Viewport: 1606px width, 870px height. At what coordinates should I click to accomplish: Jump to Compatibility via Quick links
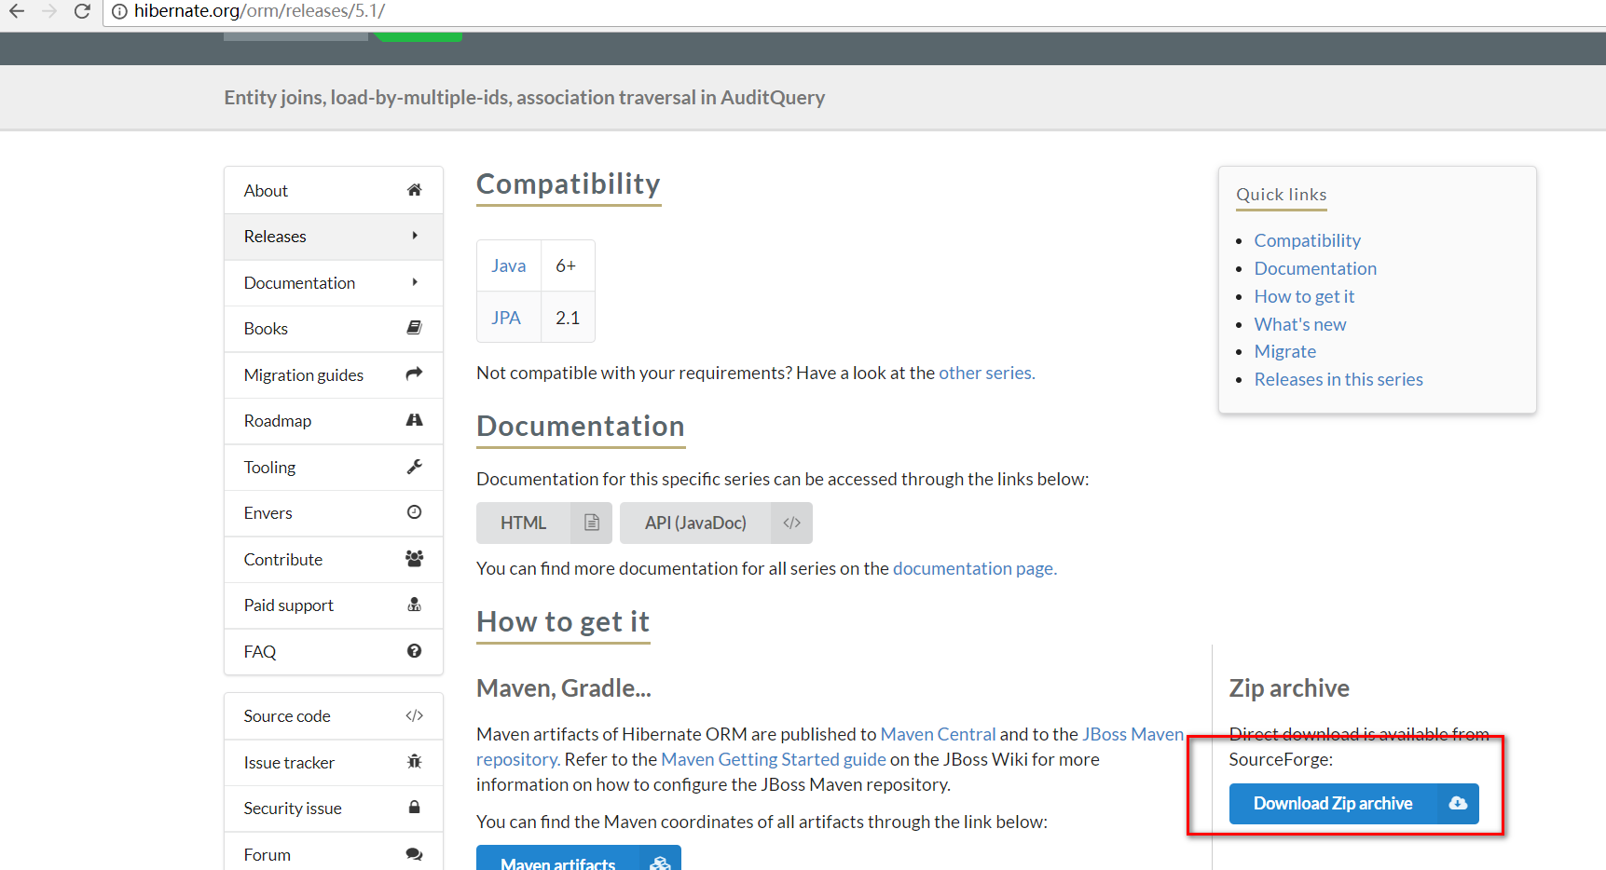[1308, 240]
